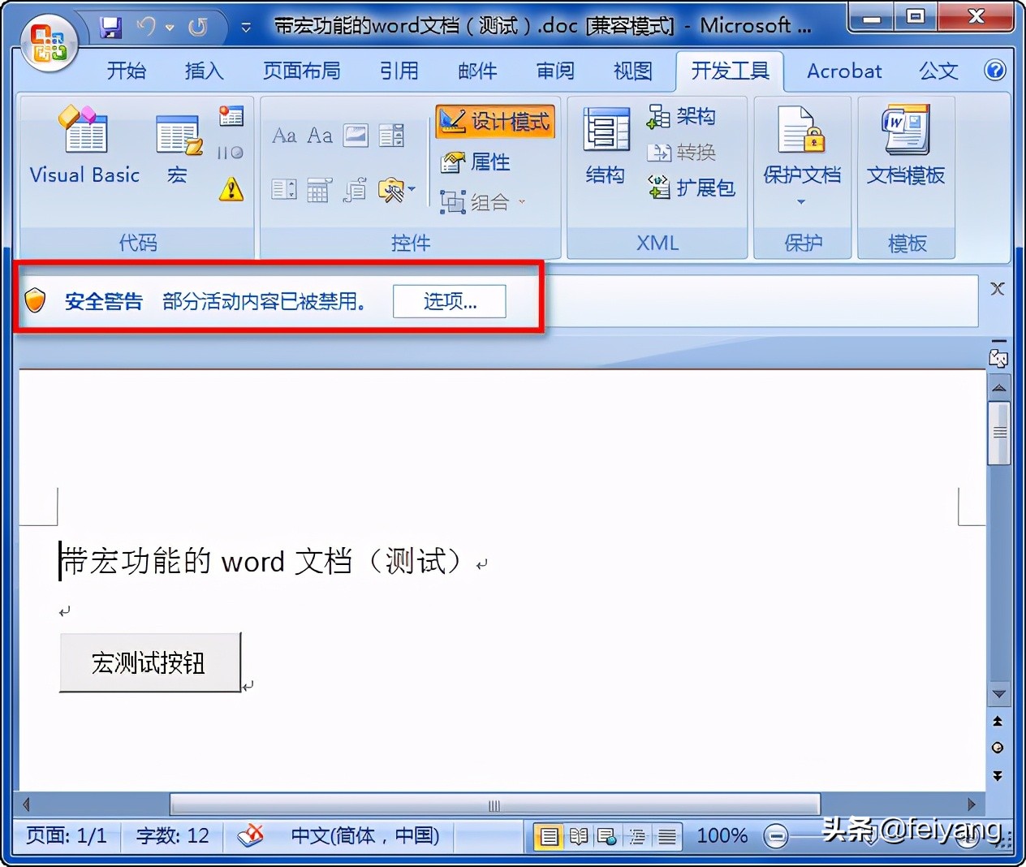Insert a picture content control
Screen dimensions: 1026x867
356,136
